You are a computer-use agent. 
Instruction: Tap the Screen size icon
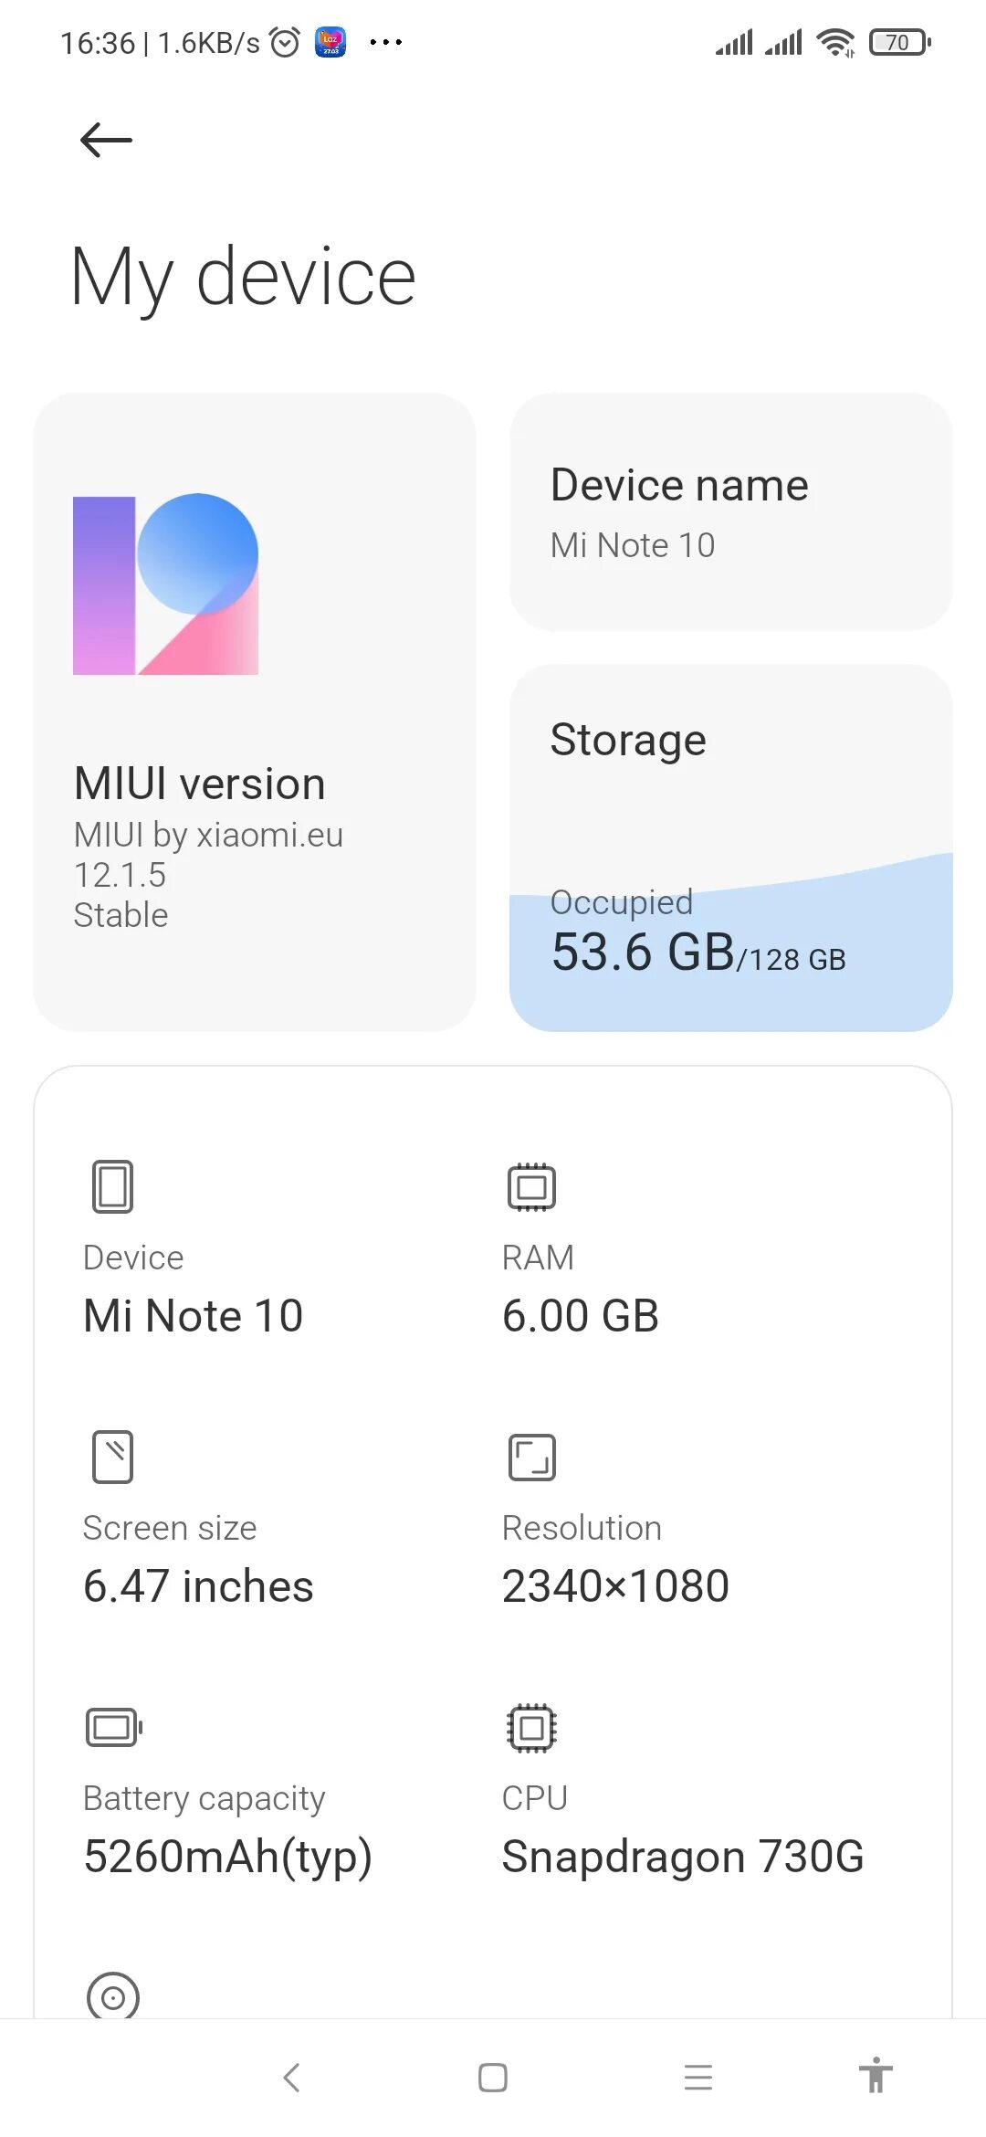pos(112,1457)
